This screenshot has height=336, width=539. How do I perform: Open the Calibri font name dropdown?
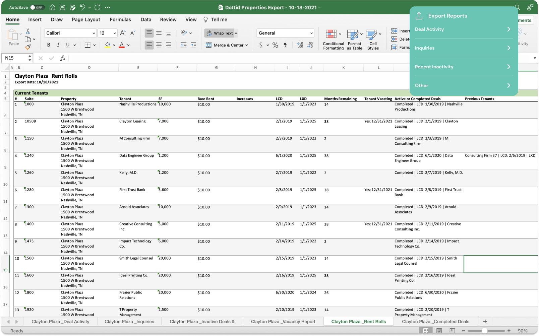coord(70,33)
